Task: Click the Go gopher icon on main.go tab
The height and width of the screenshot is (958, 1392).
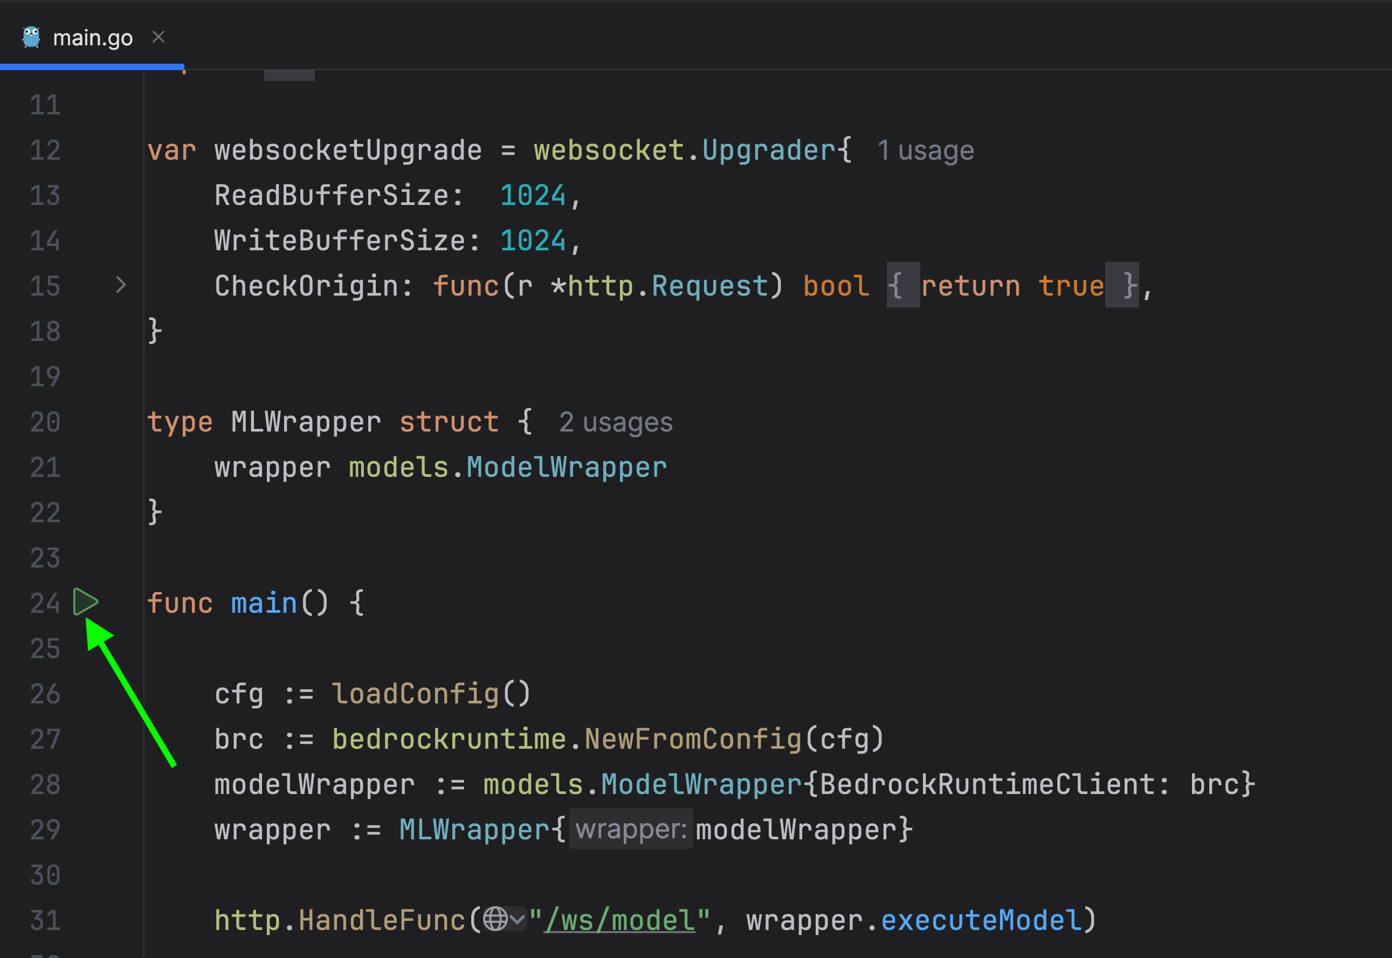Action: pyautogui.click(x=31, y=37)
